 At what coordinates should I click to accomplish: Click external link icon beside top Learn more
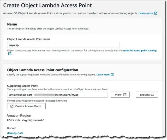point(156,13)
